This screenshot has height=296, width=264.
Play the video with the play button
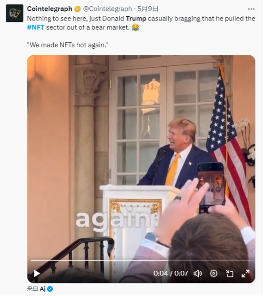click(x=37, y=273)
